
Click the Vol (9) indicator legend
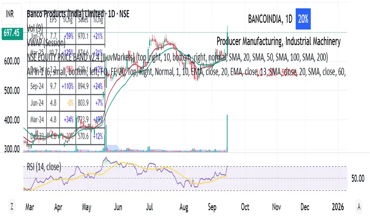(35, 28)
